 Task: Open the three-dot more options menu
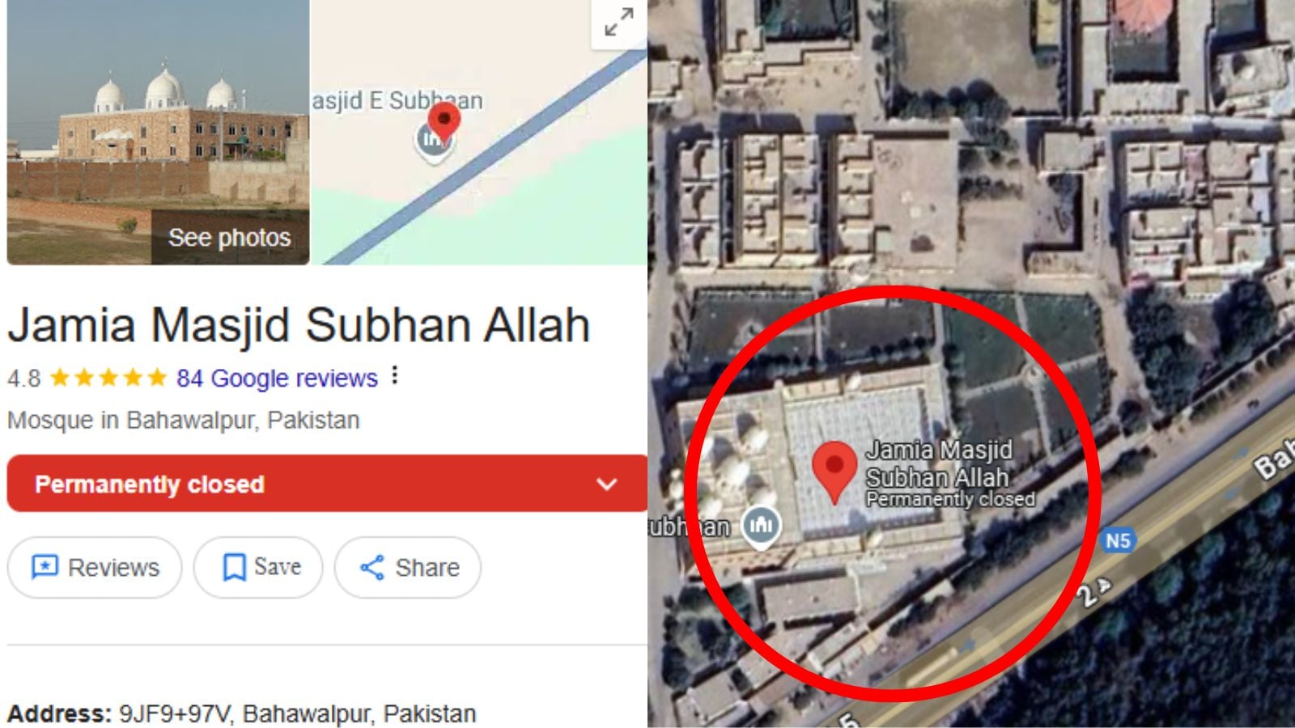click(394, 375)
